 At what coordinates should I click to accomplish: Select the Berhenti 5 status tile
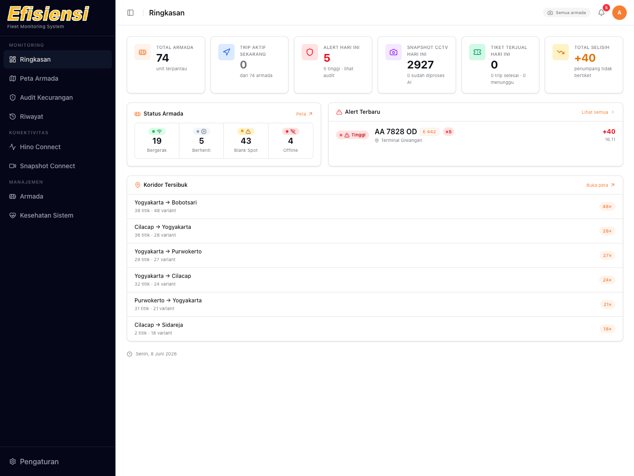click(202, 141)
